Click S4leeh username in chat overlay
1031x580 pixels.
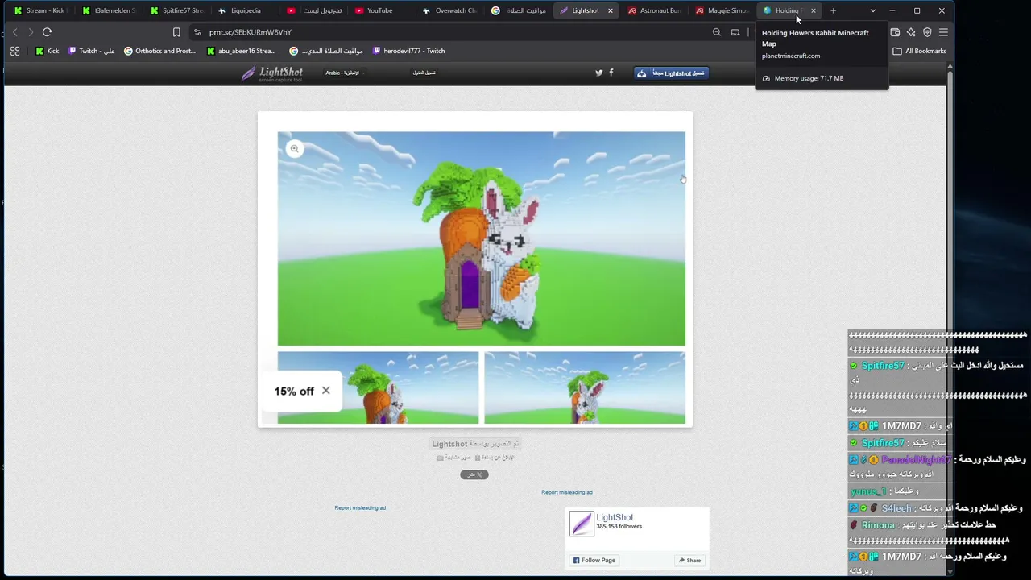pyautogui.click(x=896, y=508)
